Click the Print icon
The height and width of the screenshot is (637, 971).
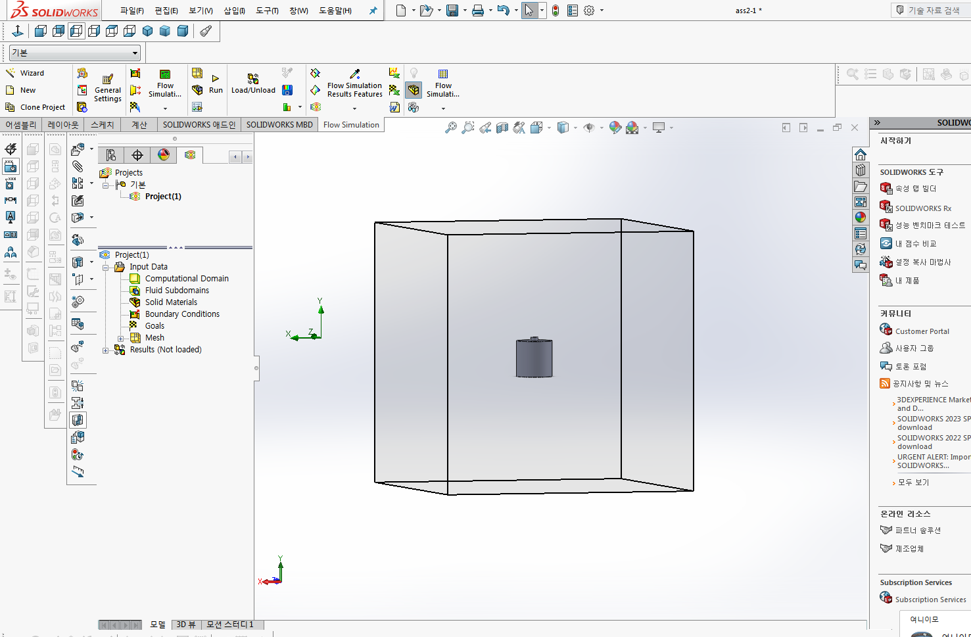tap(478, 11)
